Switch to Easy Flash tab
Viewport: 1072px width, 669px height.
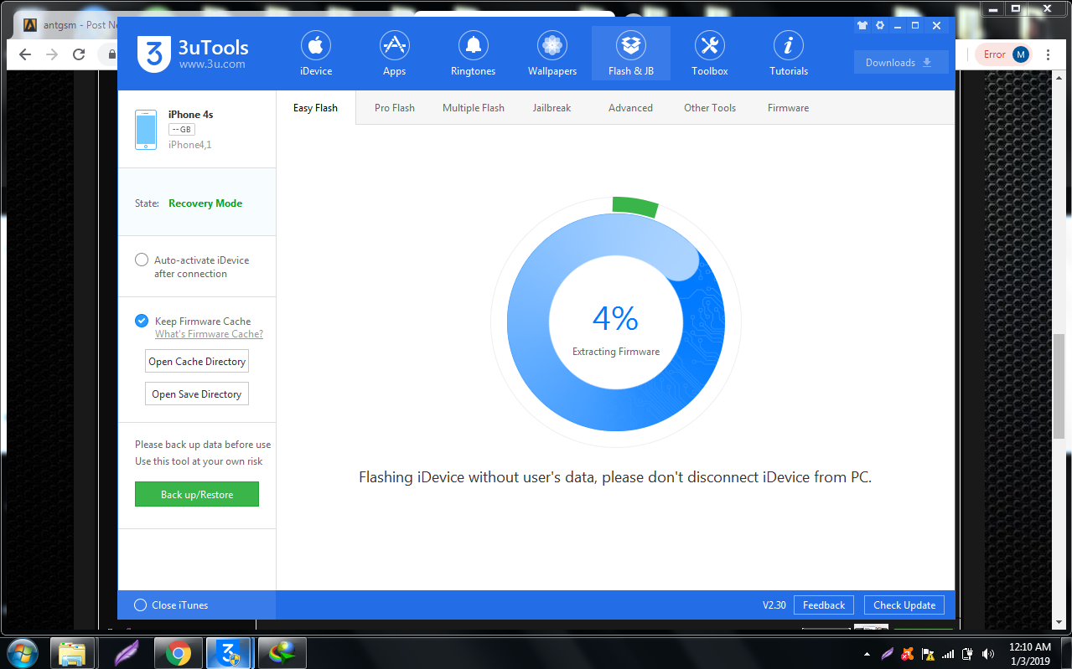coord(315,108)
